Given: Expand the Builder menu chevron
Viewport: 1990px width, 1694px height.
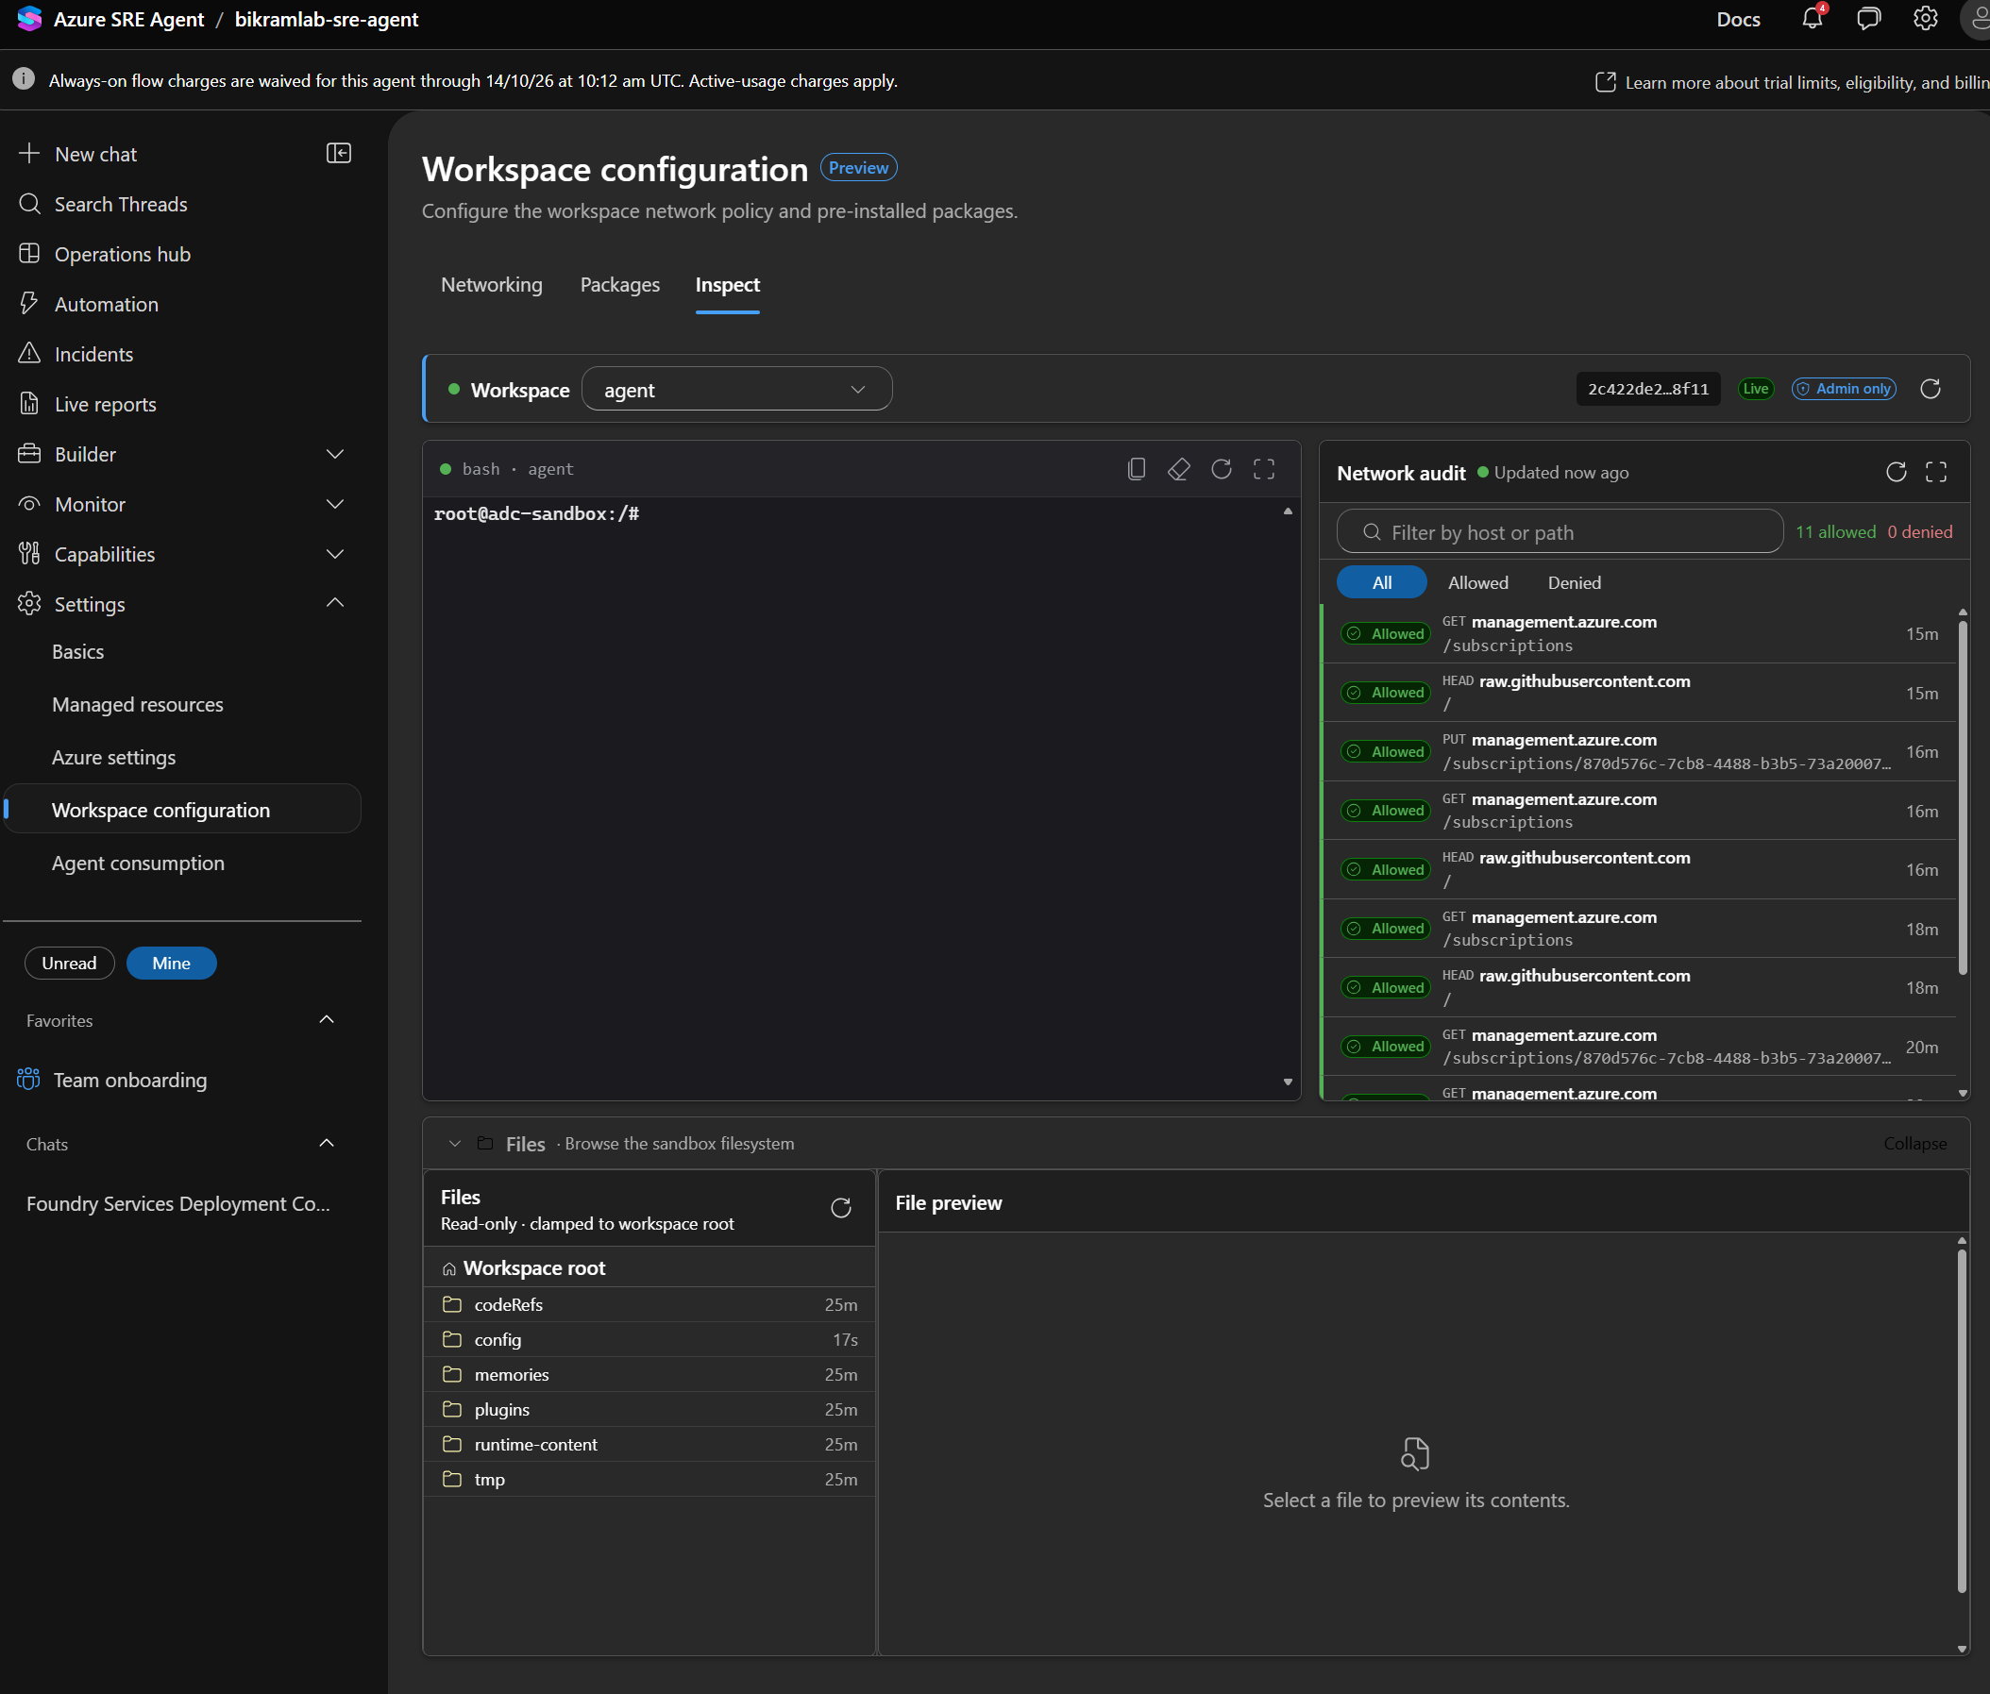Looking at the screenshot, I should click(x=335, y=453).
